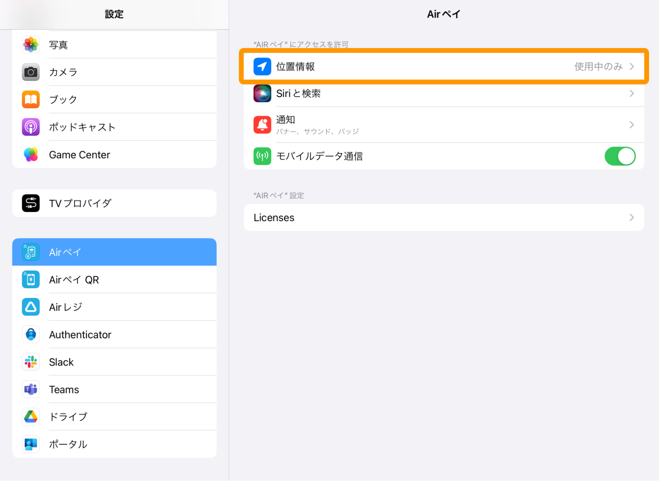
Task: Open 写真 app settings
Action: tap(113, 46)
